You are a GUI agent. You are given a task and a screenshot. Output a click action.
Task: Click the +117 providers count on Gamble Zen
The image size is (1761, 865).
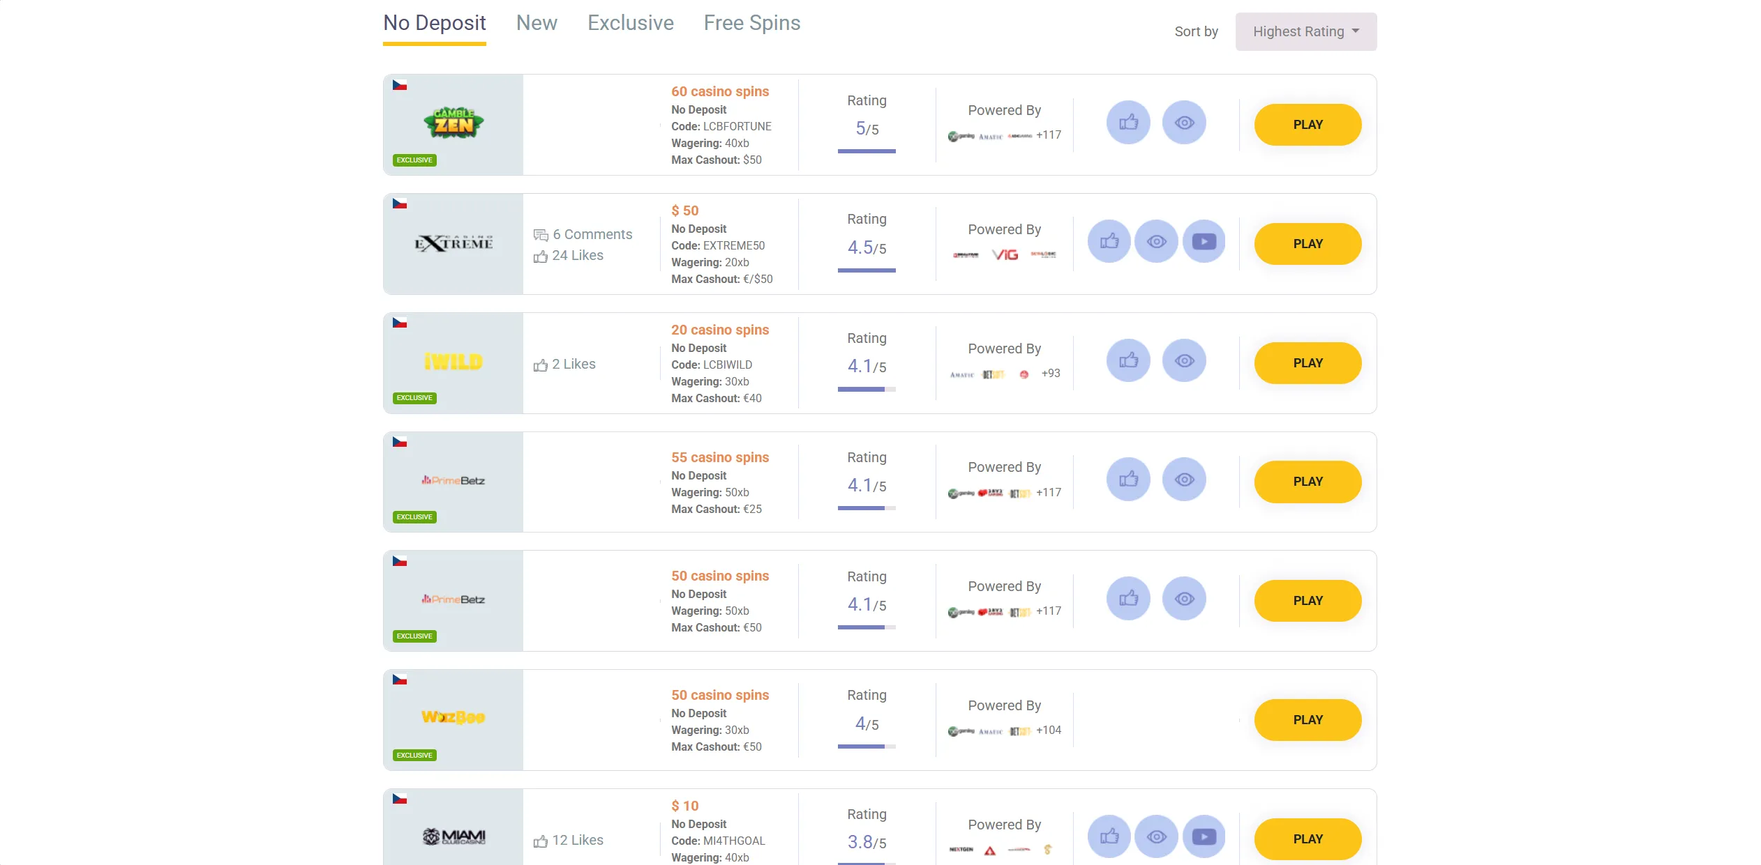coord(1049,135)
